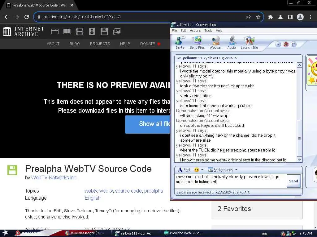Open the Font formatting button
Viewport: 317px width, 237px height.
(x=184, y=170)
